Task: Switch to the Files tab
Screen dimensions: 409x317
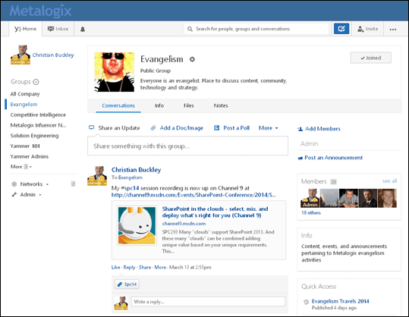Action: point(189,105)
